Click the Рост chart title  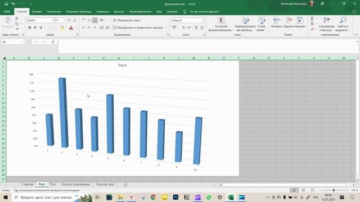click(x=123, y=65)
